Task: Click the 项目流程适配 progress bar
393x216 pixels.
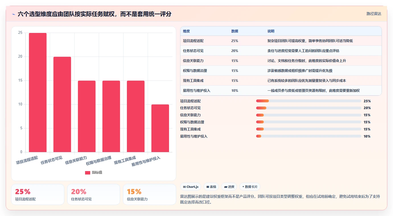Action: click(308, 101)
